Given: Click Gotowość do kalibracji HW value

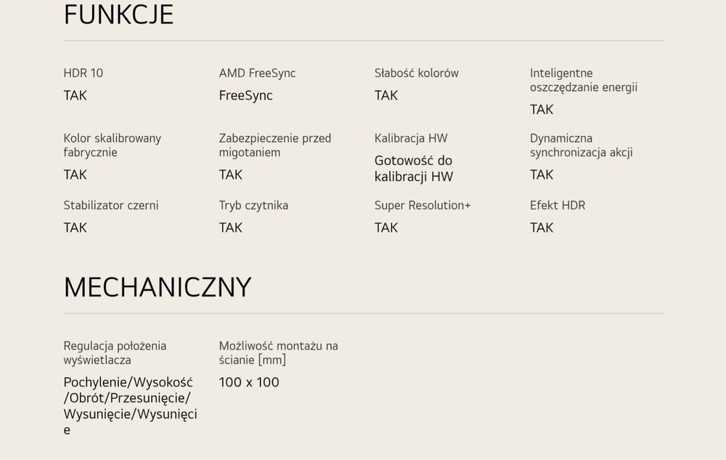Looking at the screenshot, I should (x=414, y=169).
